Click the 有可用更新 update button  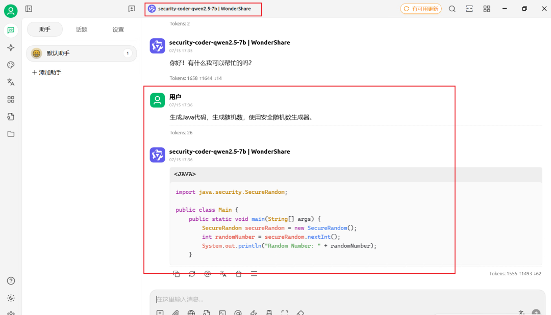(x=421, y=9)
